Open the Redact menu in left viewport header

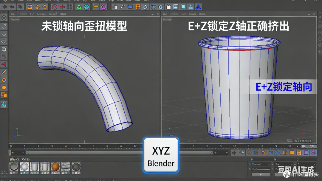click(22, 14)
